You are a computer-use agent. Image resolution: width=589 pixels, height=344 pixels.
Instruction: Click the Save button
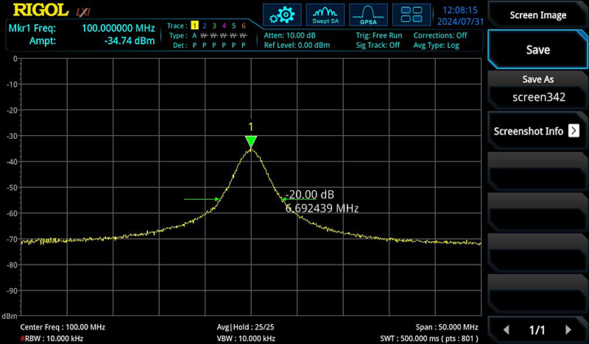point(538,49)
